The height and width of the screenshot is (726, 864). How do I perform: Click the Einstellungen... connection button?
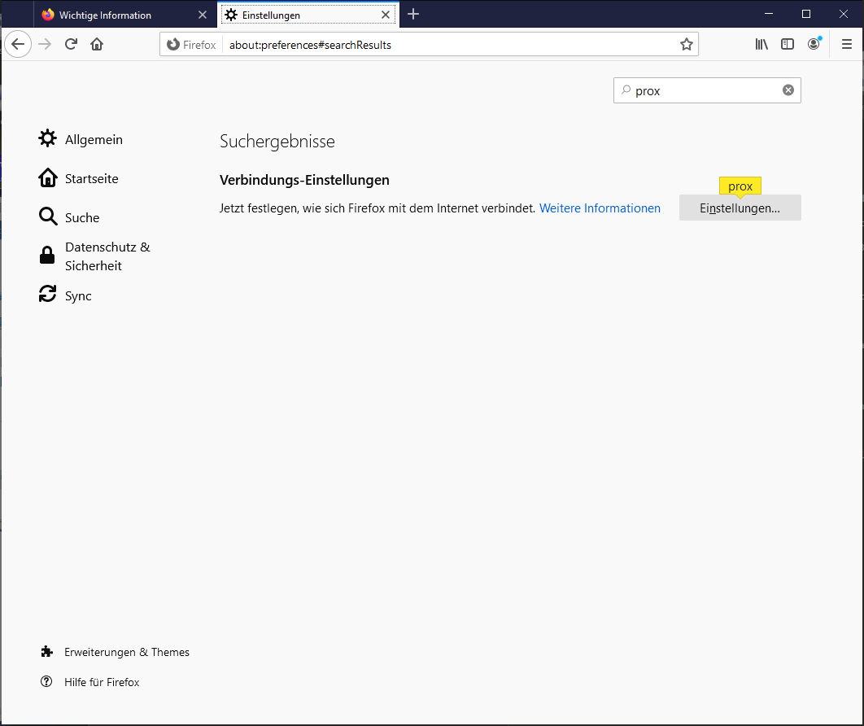coord(740,208)
